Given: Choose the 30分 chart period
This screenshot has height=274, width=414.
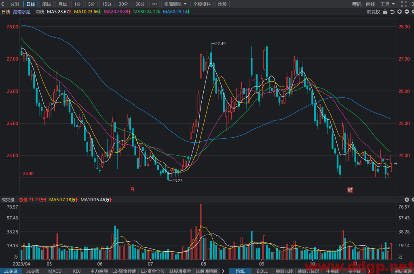Looking at the screenshot, I should [123, 4].
